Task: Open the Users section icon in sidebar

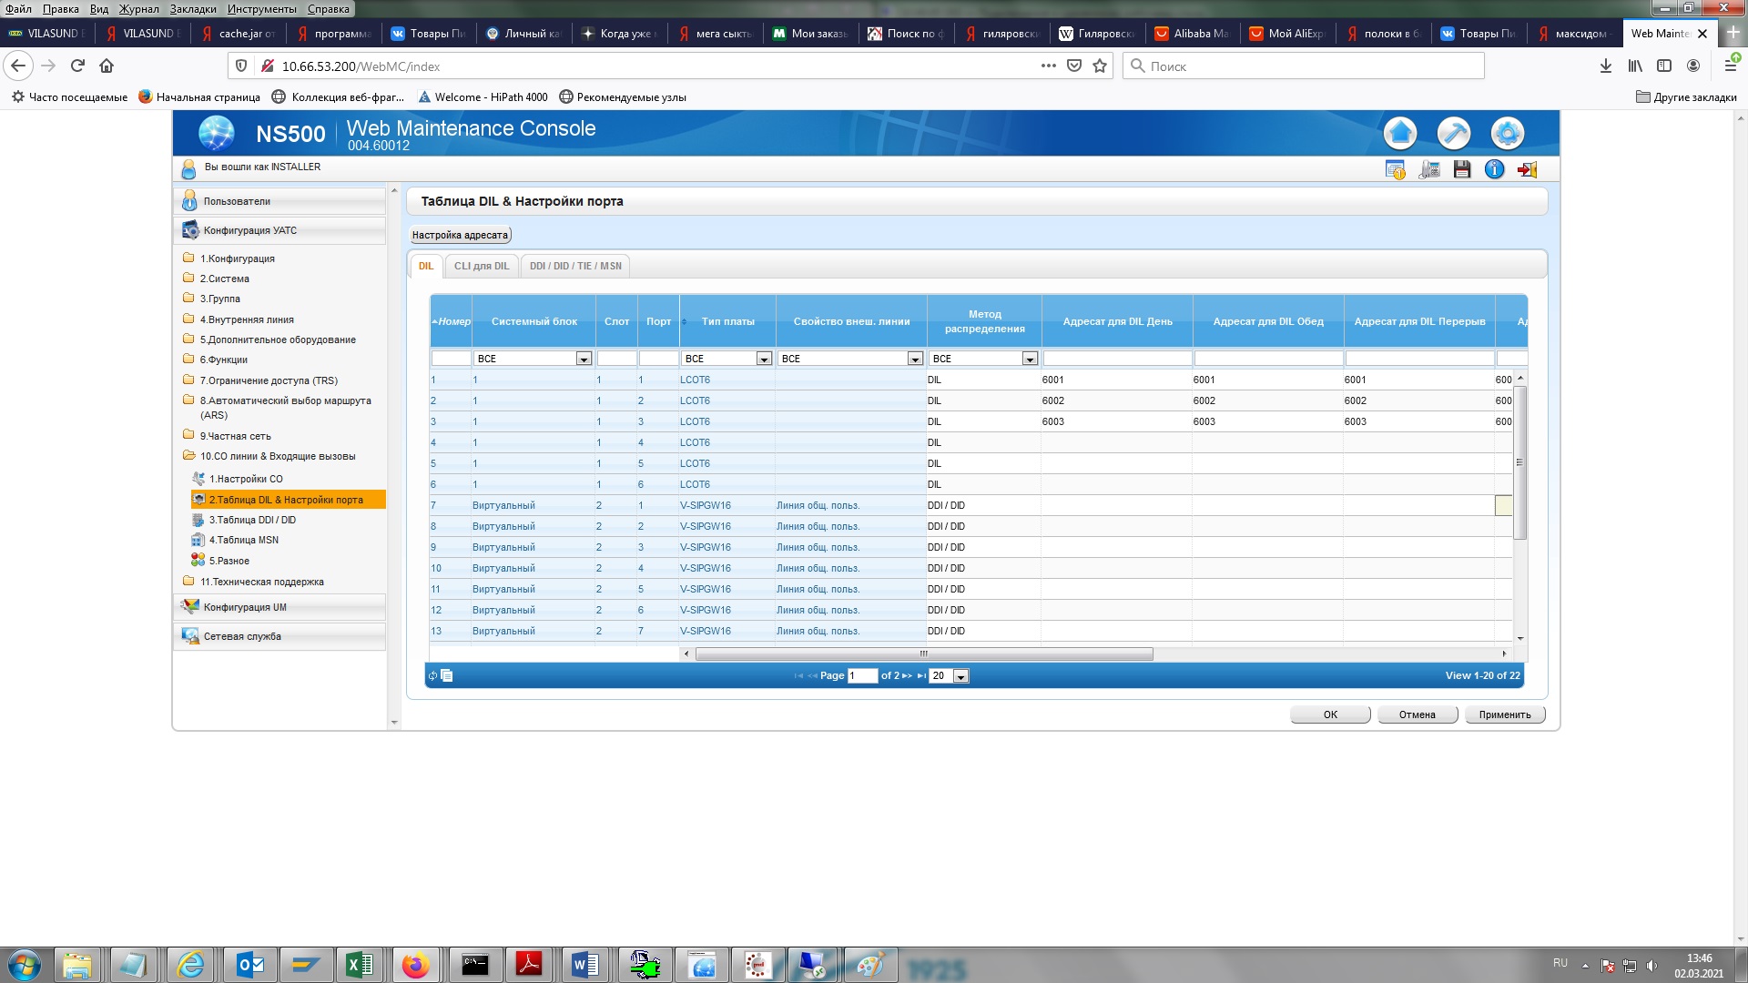Action: pyautogui.click(x=189, y=201)
